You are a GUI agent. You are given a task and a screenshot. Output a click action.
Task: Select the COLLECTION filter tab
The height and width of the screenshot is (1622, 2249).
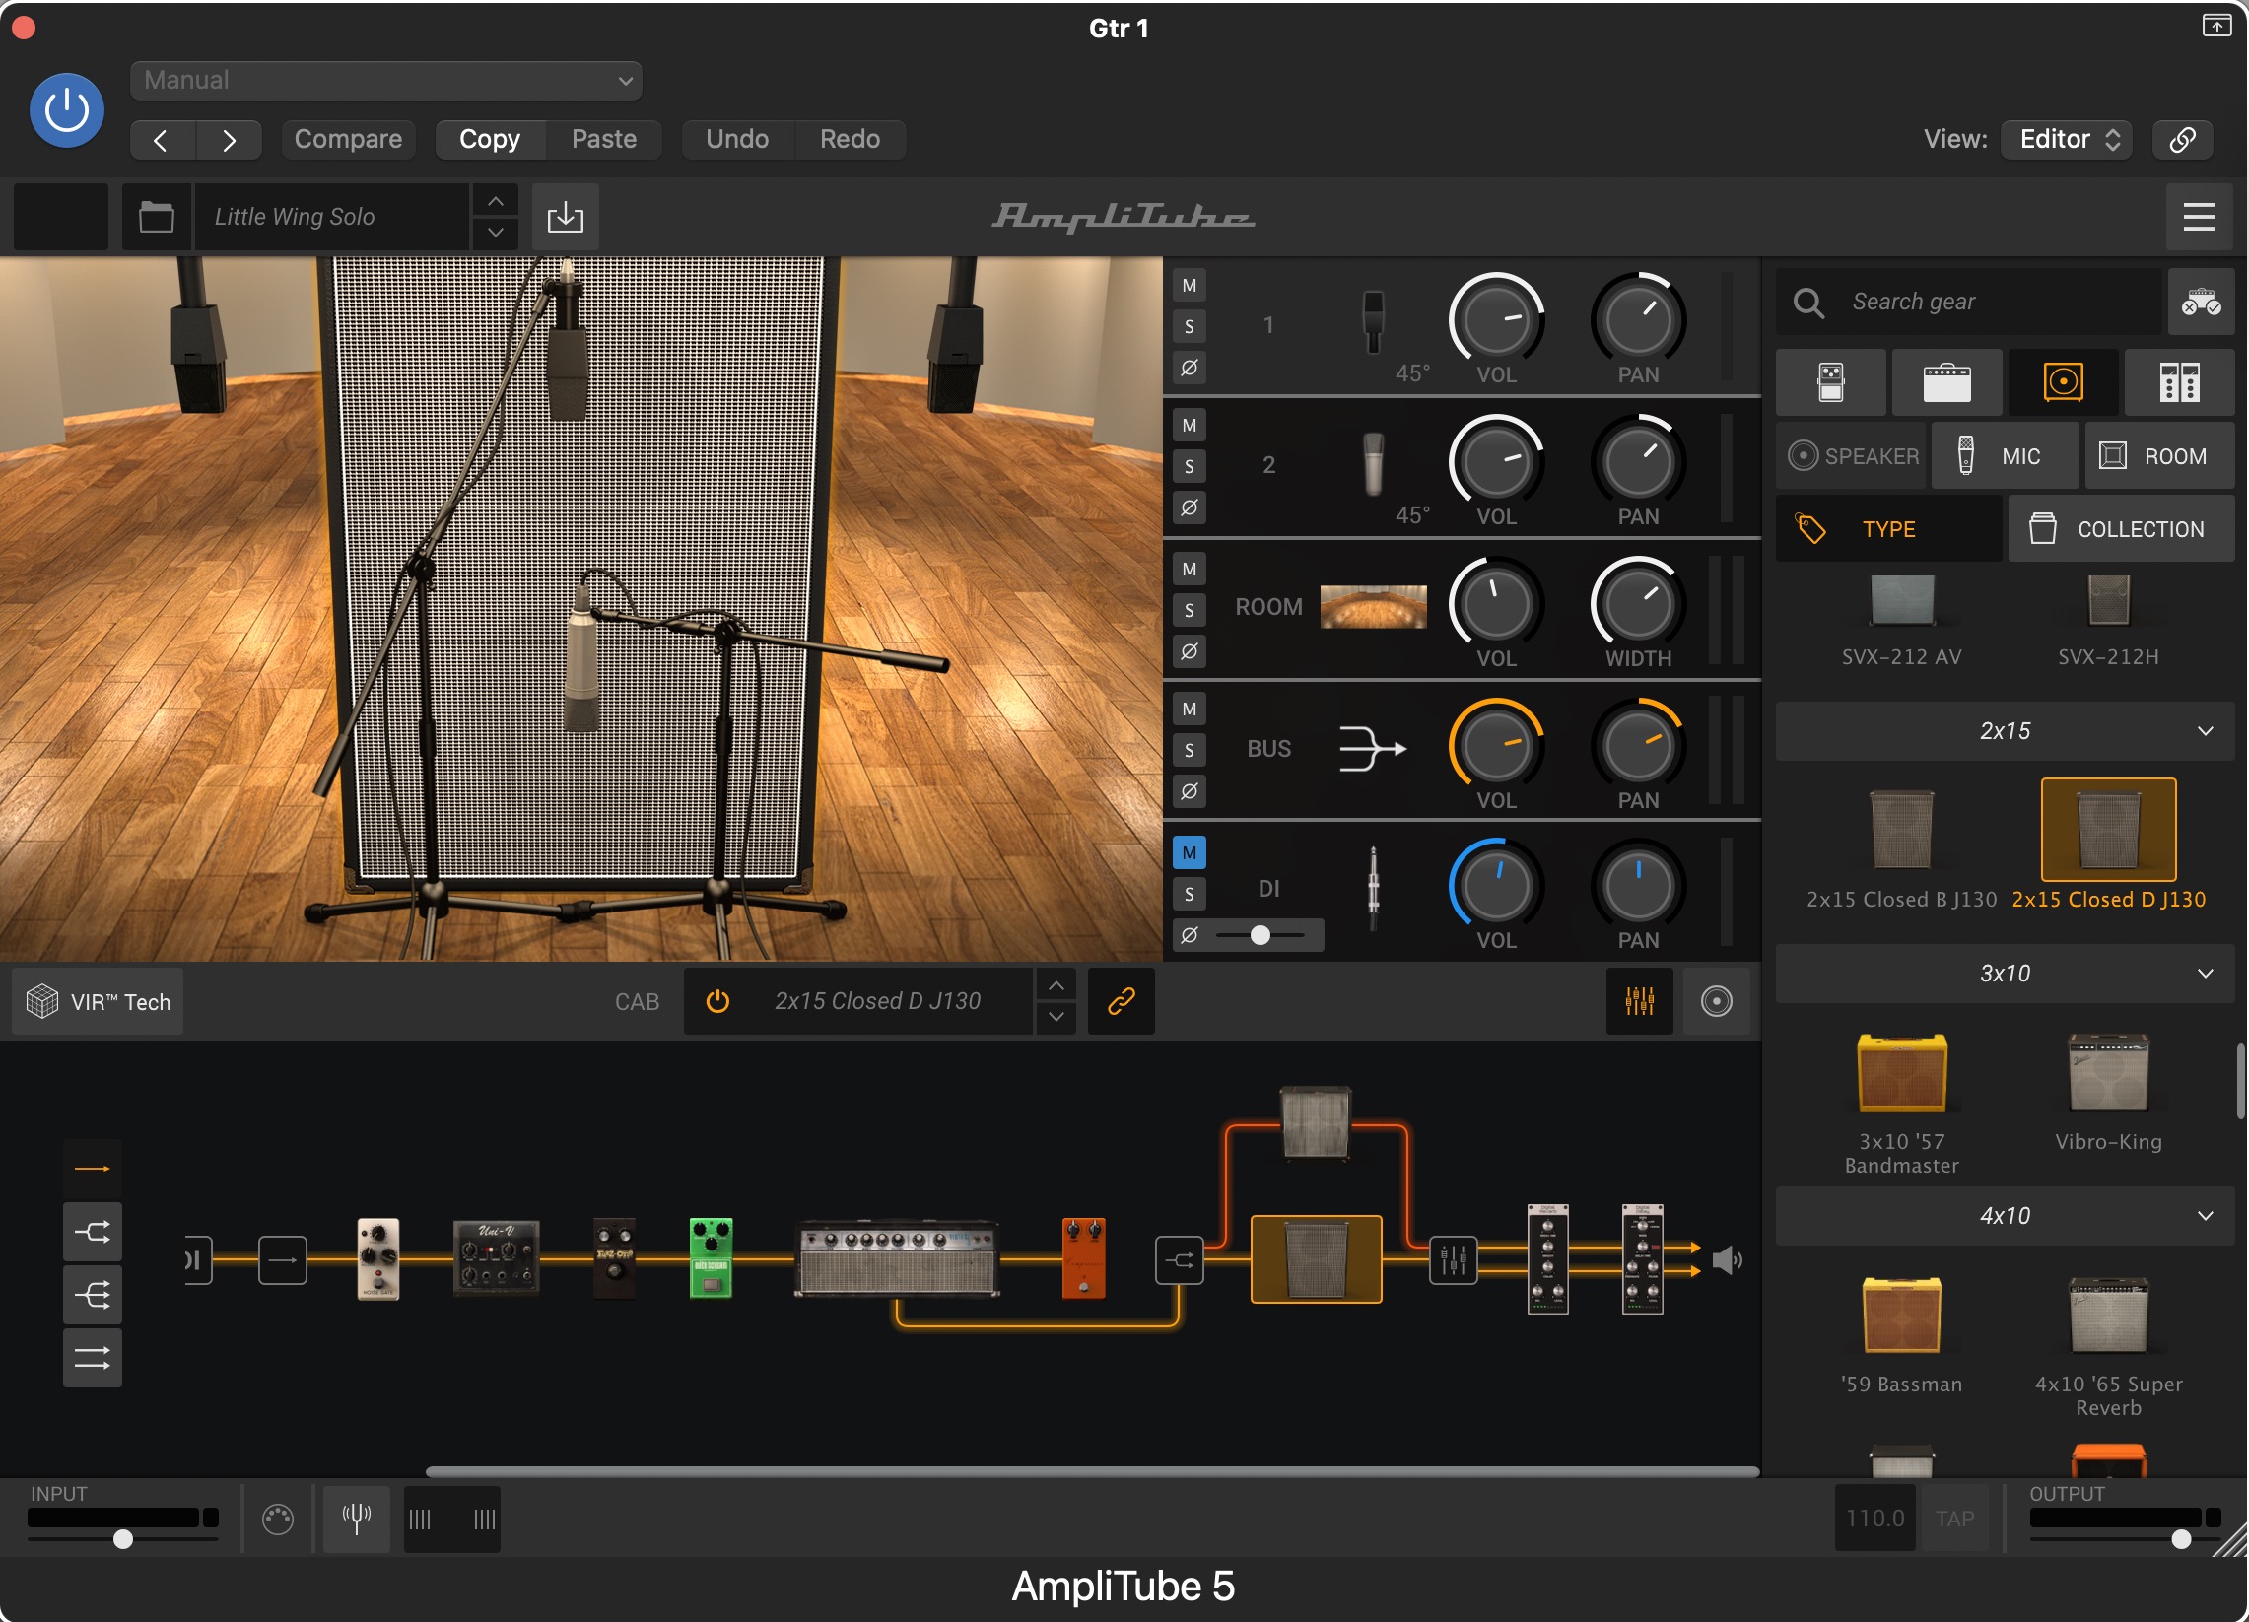click(x=2120, y=529)
